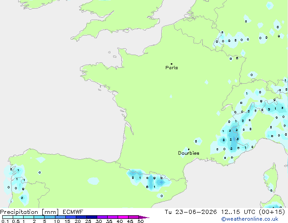Viewport: 288px width, 223px height.
Task: Select the 0.5–1 mm legend color swatch
Action: [x=18, y=217]
